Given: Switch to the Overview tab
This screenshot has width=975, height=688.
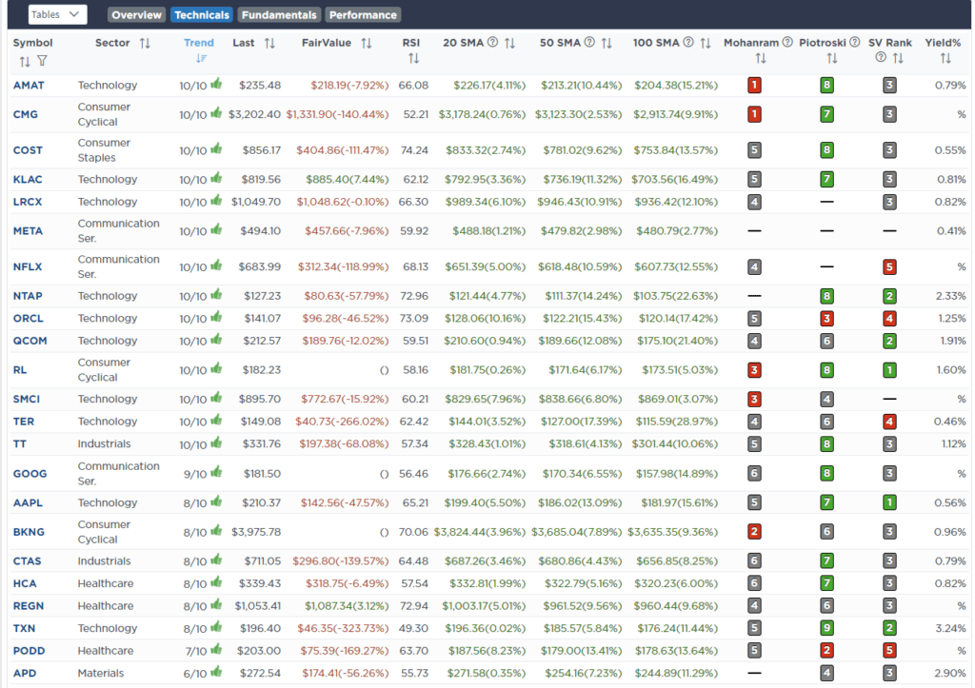Looking at the screenshot, I should [136, 14].
